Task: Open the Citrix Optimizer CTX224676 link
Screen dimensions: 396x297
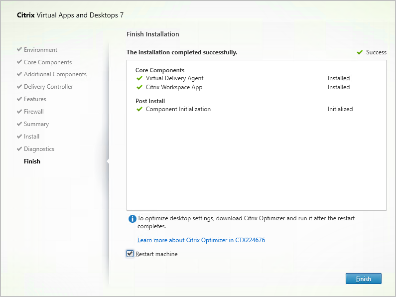Action: click(201, 240)
